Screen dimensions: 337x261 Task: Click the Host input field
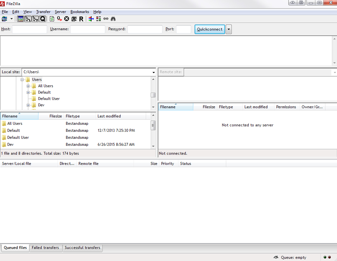pos(30,29)
